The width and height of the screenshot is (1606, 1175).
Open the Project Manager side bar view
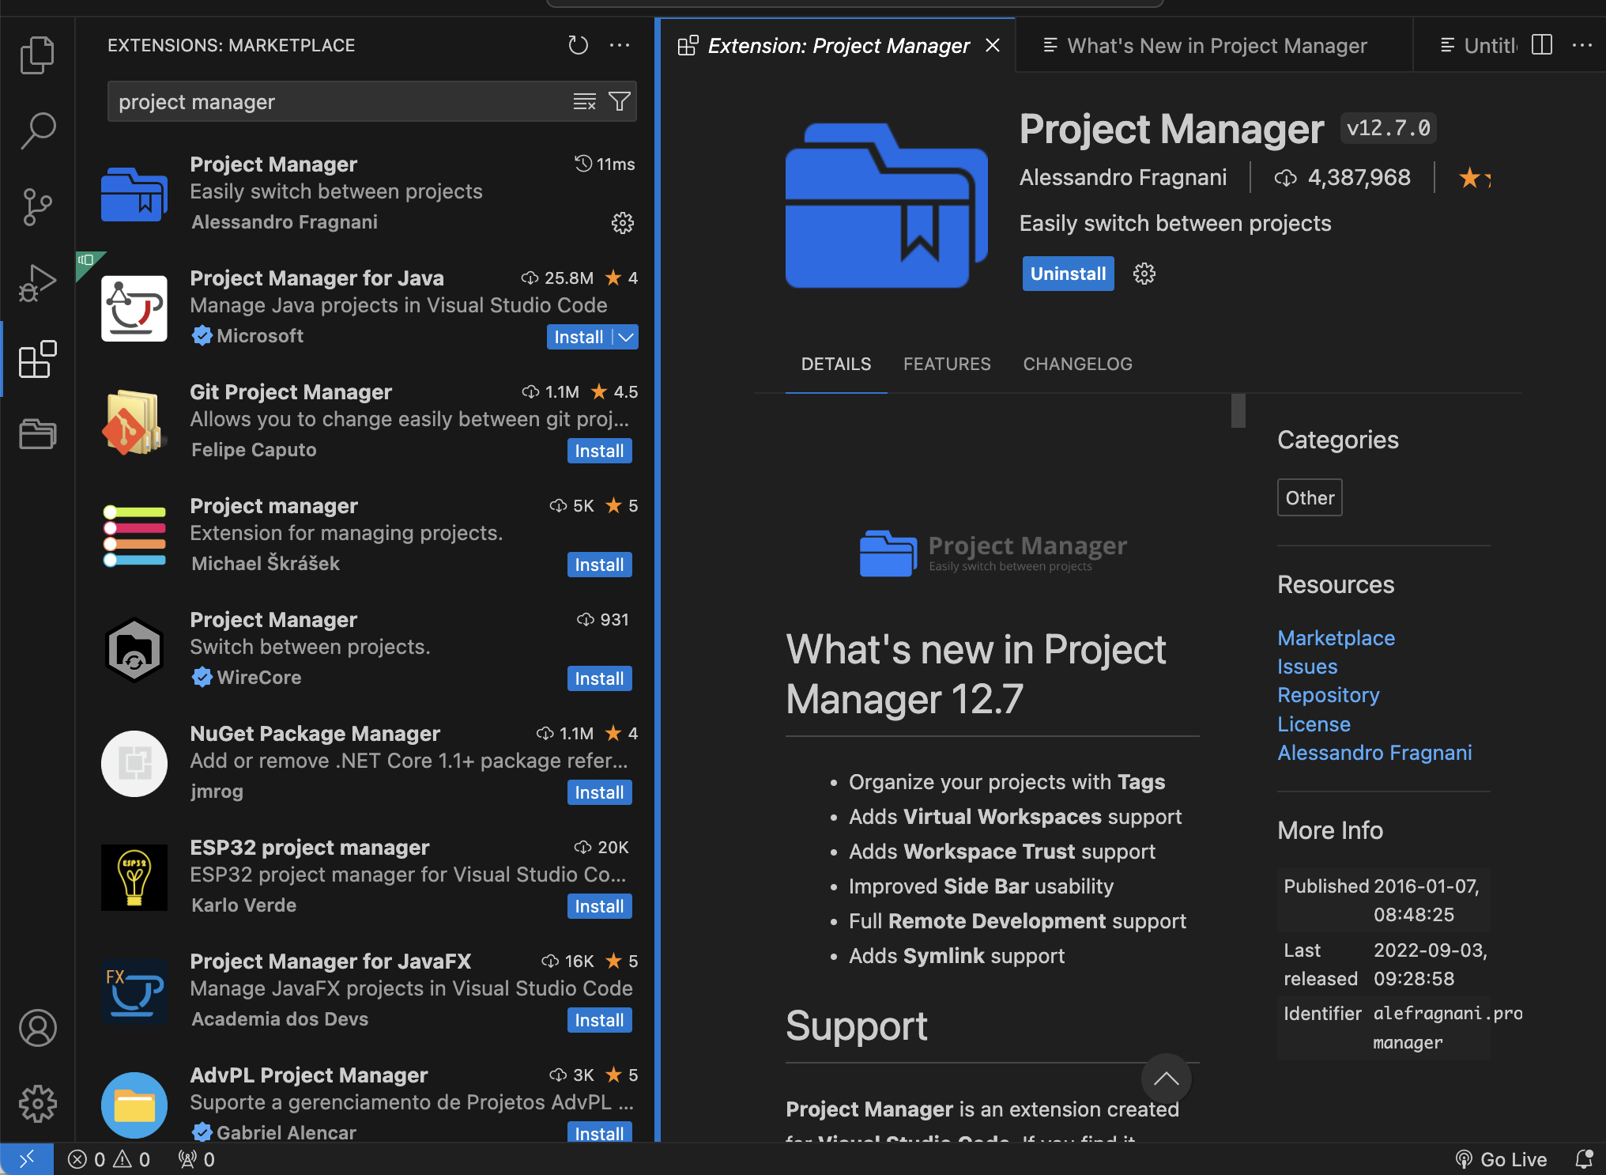[x=37, y=434]
